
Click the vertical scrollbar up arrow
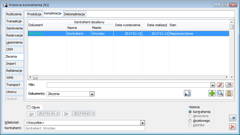click(232, 22)
